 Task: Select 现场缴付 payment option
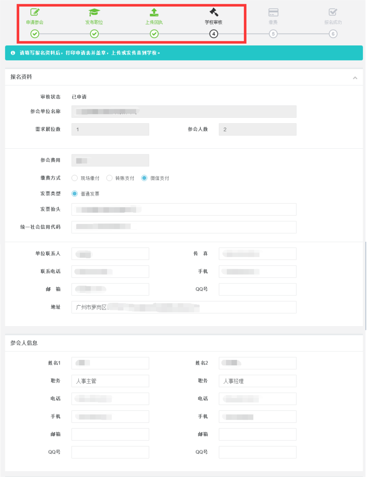tap(75, 178)
